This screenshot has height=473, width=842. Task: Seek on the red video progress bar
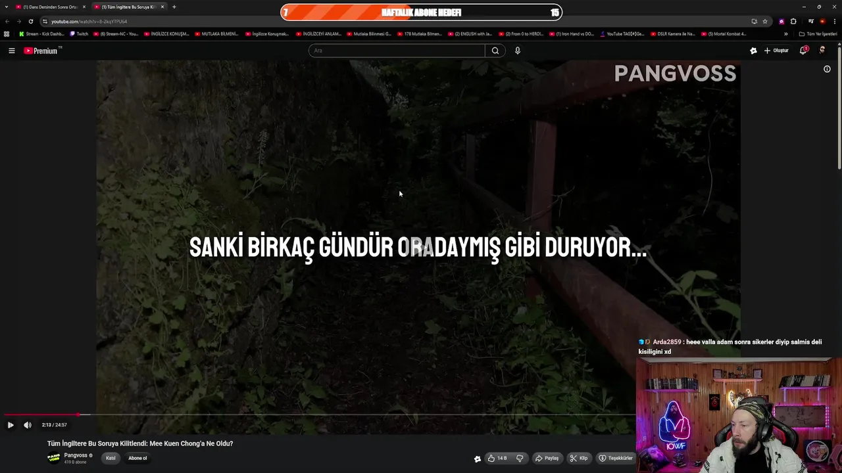pos(319,415)
